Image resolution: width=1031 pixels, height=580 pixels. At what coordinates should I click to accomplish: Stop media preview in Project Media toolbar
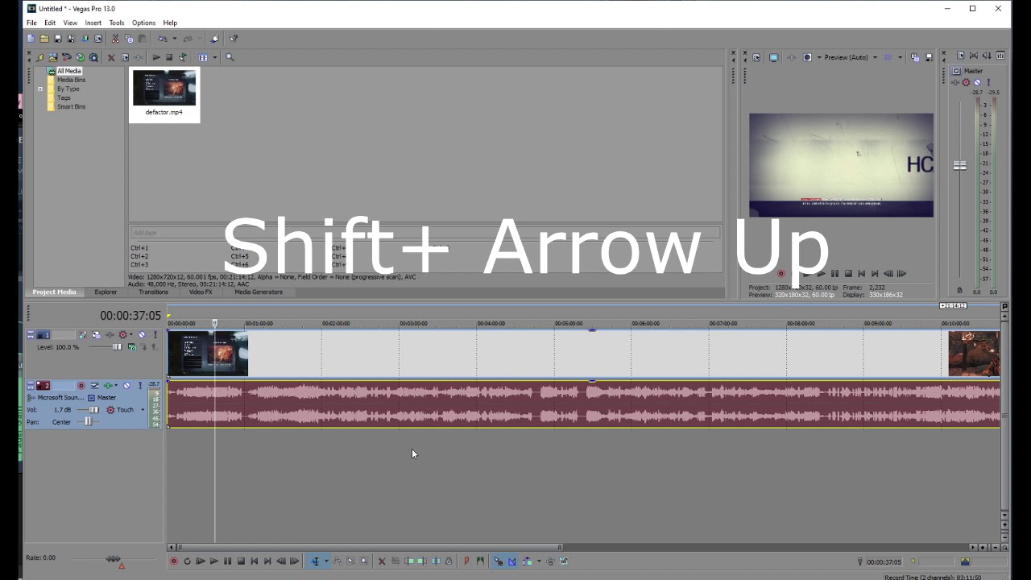point(169,57)
